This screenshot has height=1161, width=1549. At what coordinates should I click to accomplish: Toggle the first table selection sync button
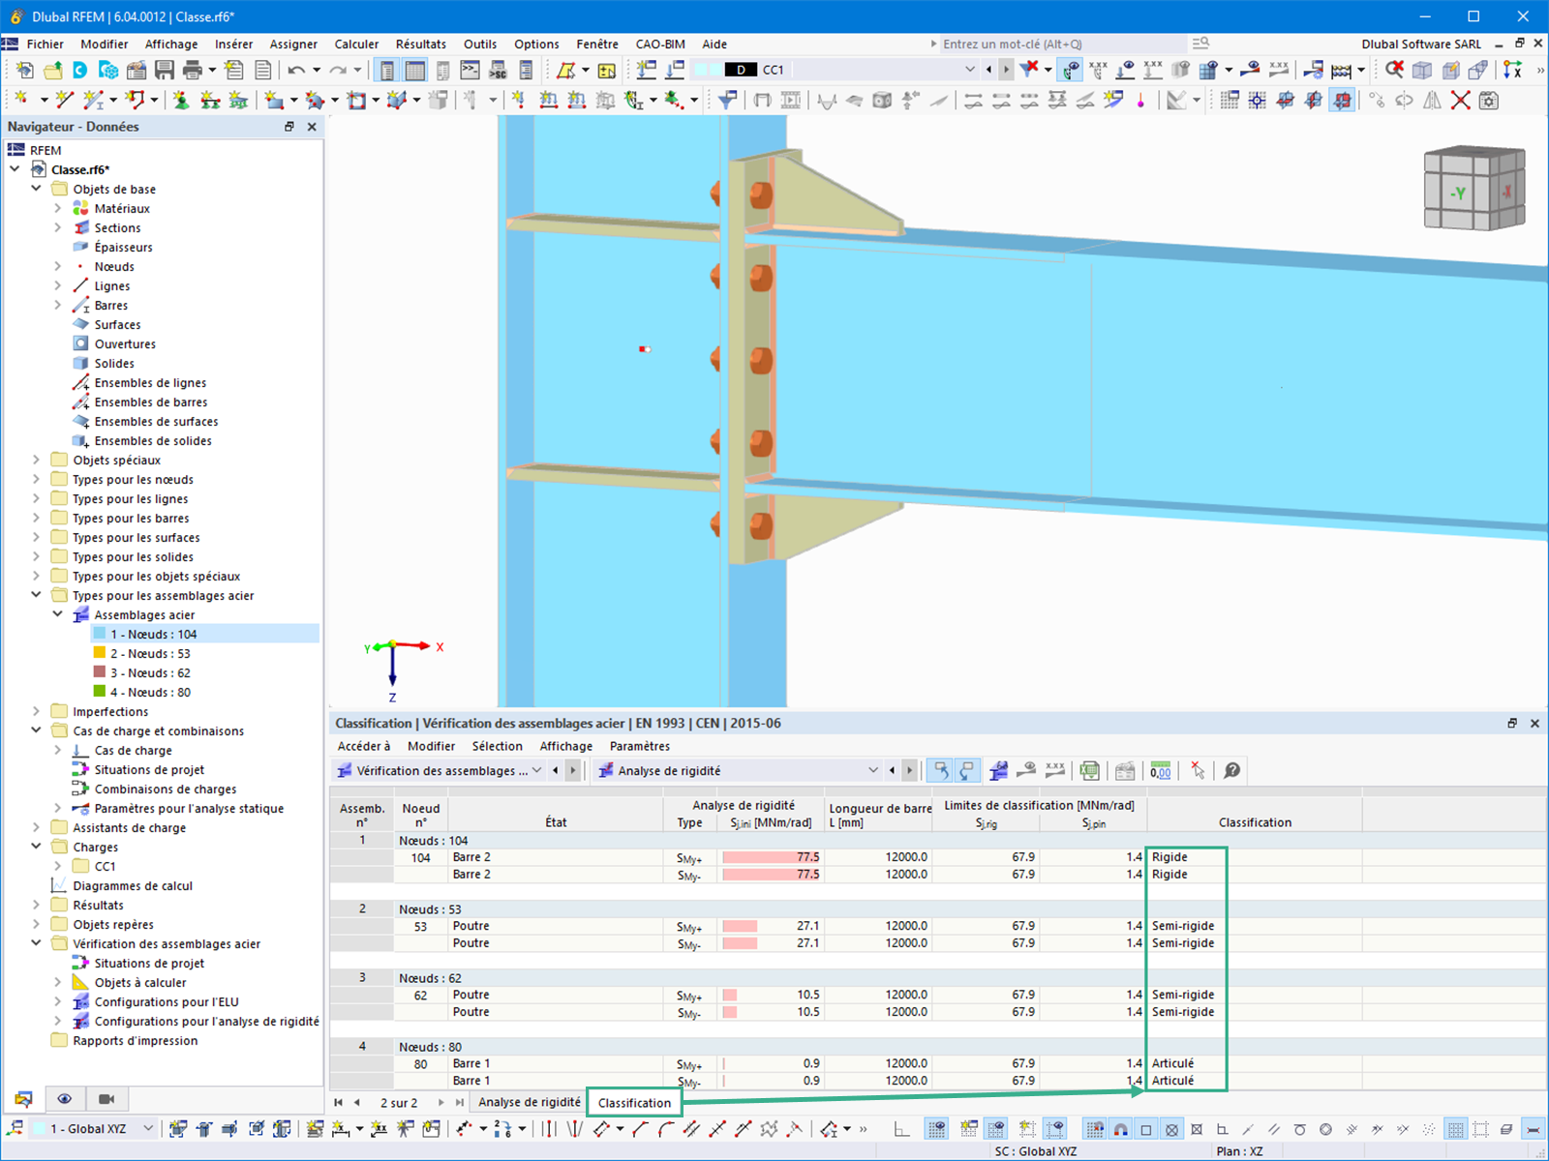[940, 771]
